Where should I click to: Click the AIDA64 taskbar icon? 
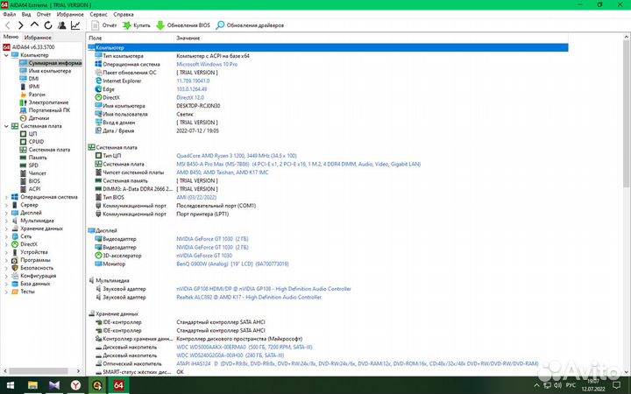[118, 385]
